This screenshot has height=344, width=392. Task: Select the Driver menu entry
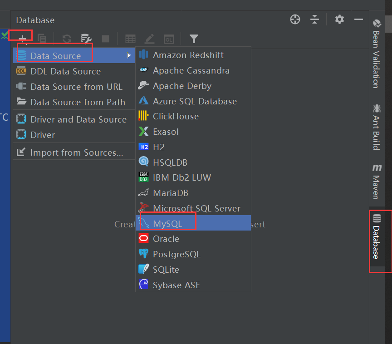pos(74,135)
